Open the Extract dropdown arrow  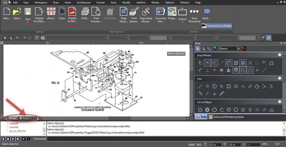point(182,22)
